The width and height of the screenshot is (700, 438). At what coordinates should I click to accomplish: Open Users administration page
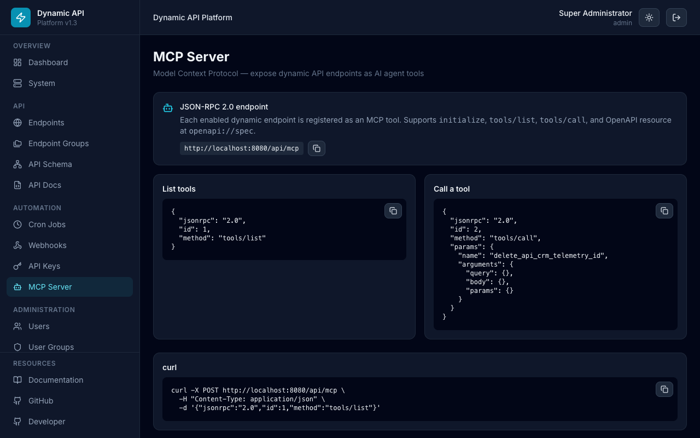[69, 326]
